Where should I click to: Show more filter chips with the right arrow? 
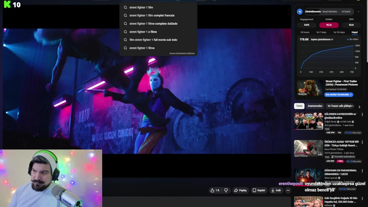pyautogui.click(x=359, y=107)
